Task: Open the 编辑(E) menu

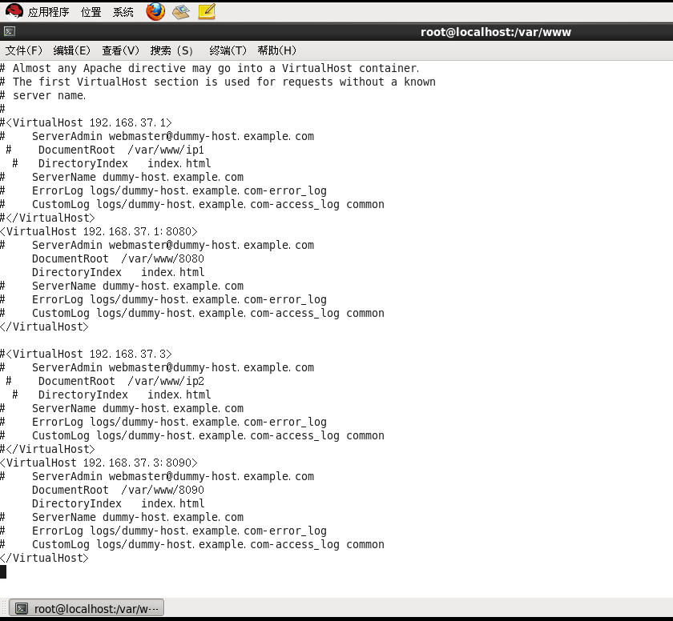Action: click(x=71, y=50)
